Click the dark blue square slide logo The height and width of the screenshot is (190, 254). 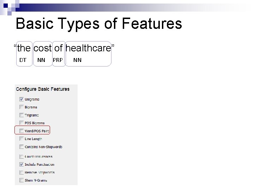6,6
